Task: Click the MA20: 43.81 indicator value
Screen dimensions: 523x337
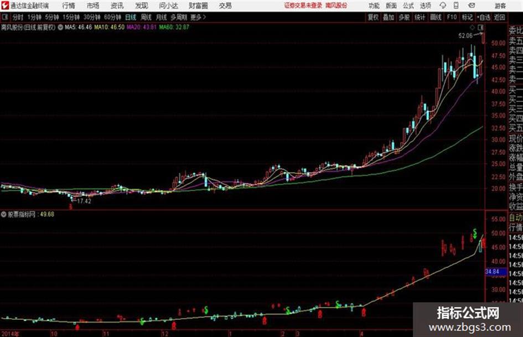Action: pyautogui.click(x=142, y=27)
